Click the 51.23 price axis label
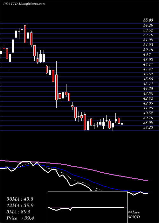 click(x=148, y=45)
